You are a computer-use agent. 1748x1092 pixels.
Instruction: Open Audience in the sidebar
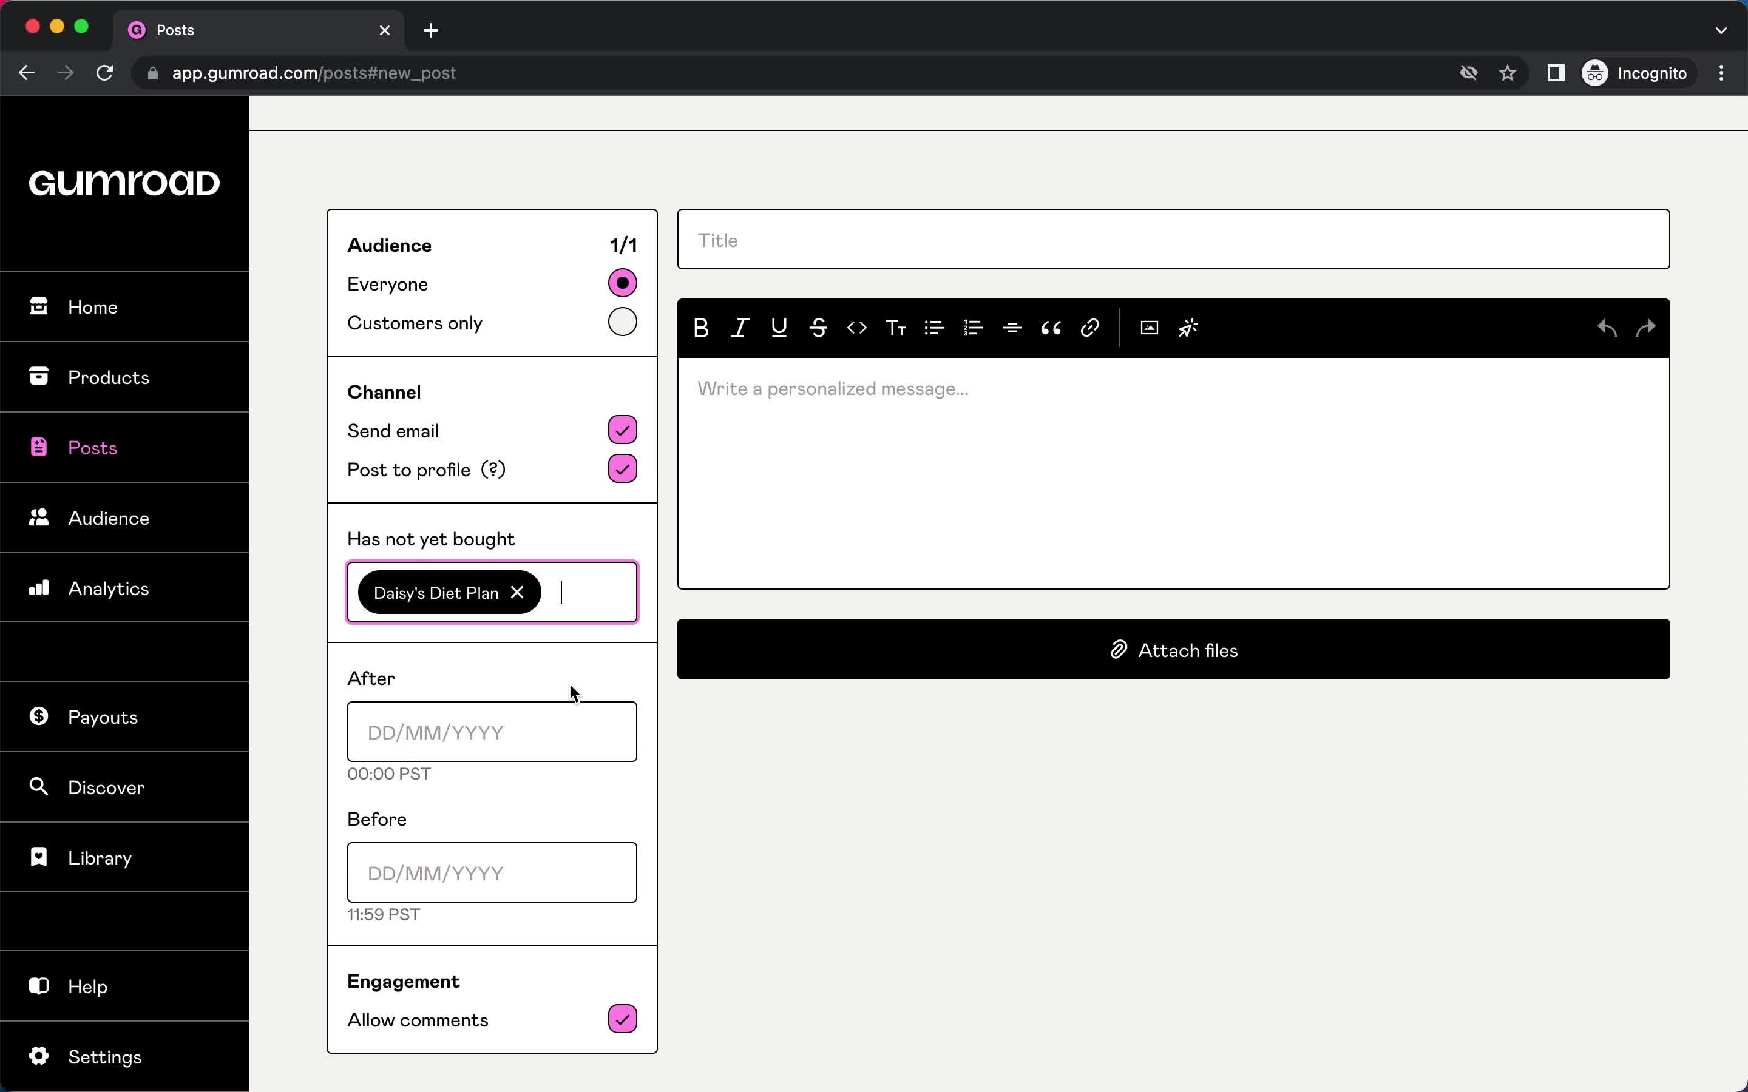tap(124, 518)
